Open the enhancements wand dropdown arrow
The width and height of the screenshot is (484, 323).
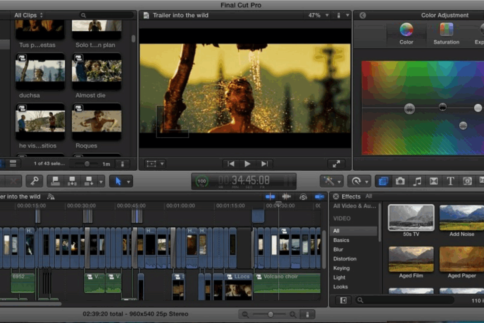pos(339,182)
